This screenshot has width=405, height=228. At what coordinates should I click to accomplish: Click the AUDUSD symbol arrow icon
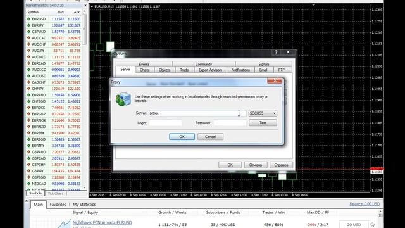(x=28, y=76)
